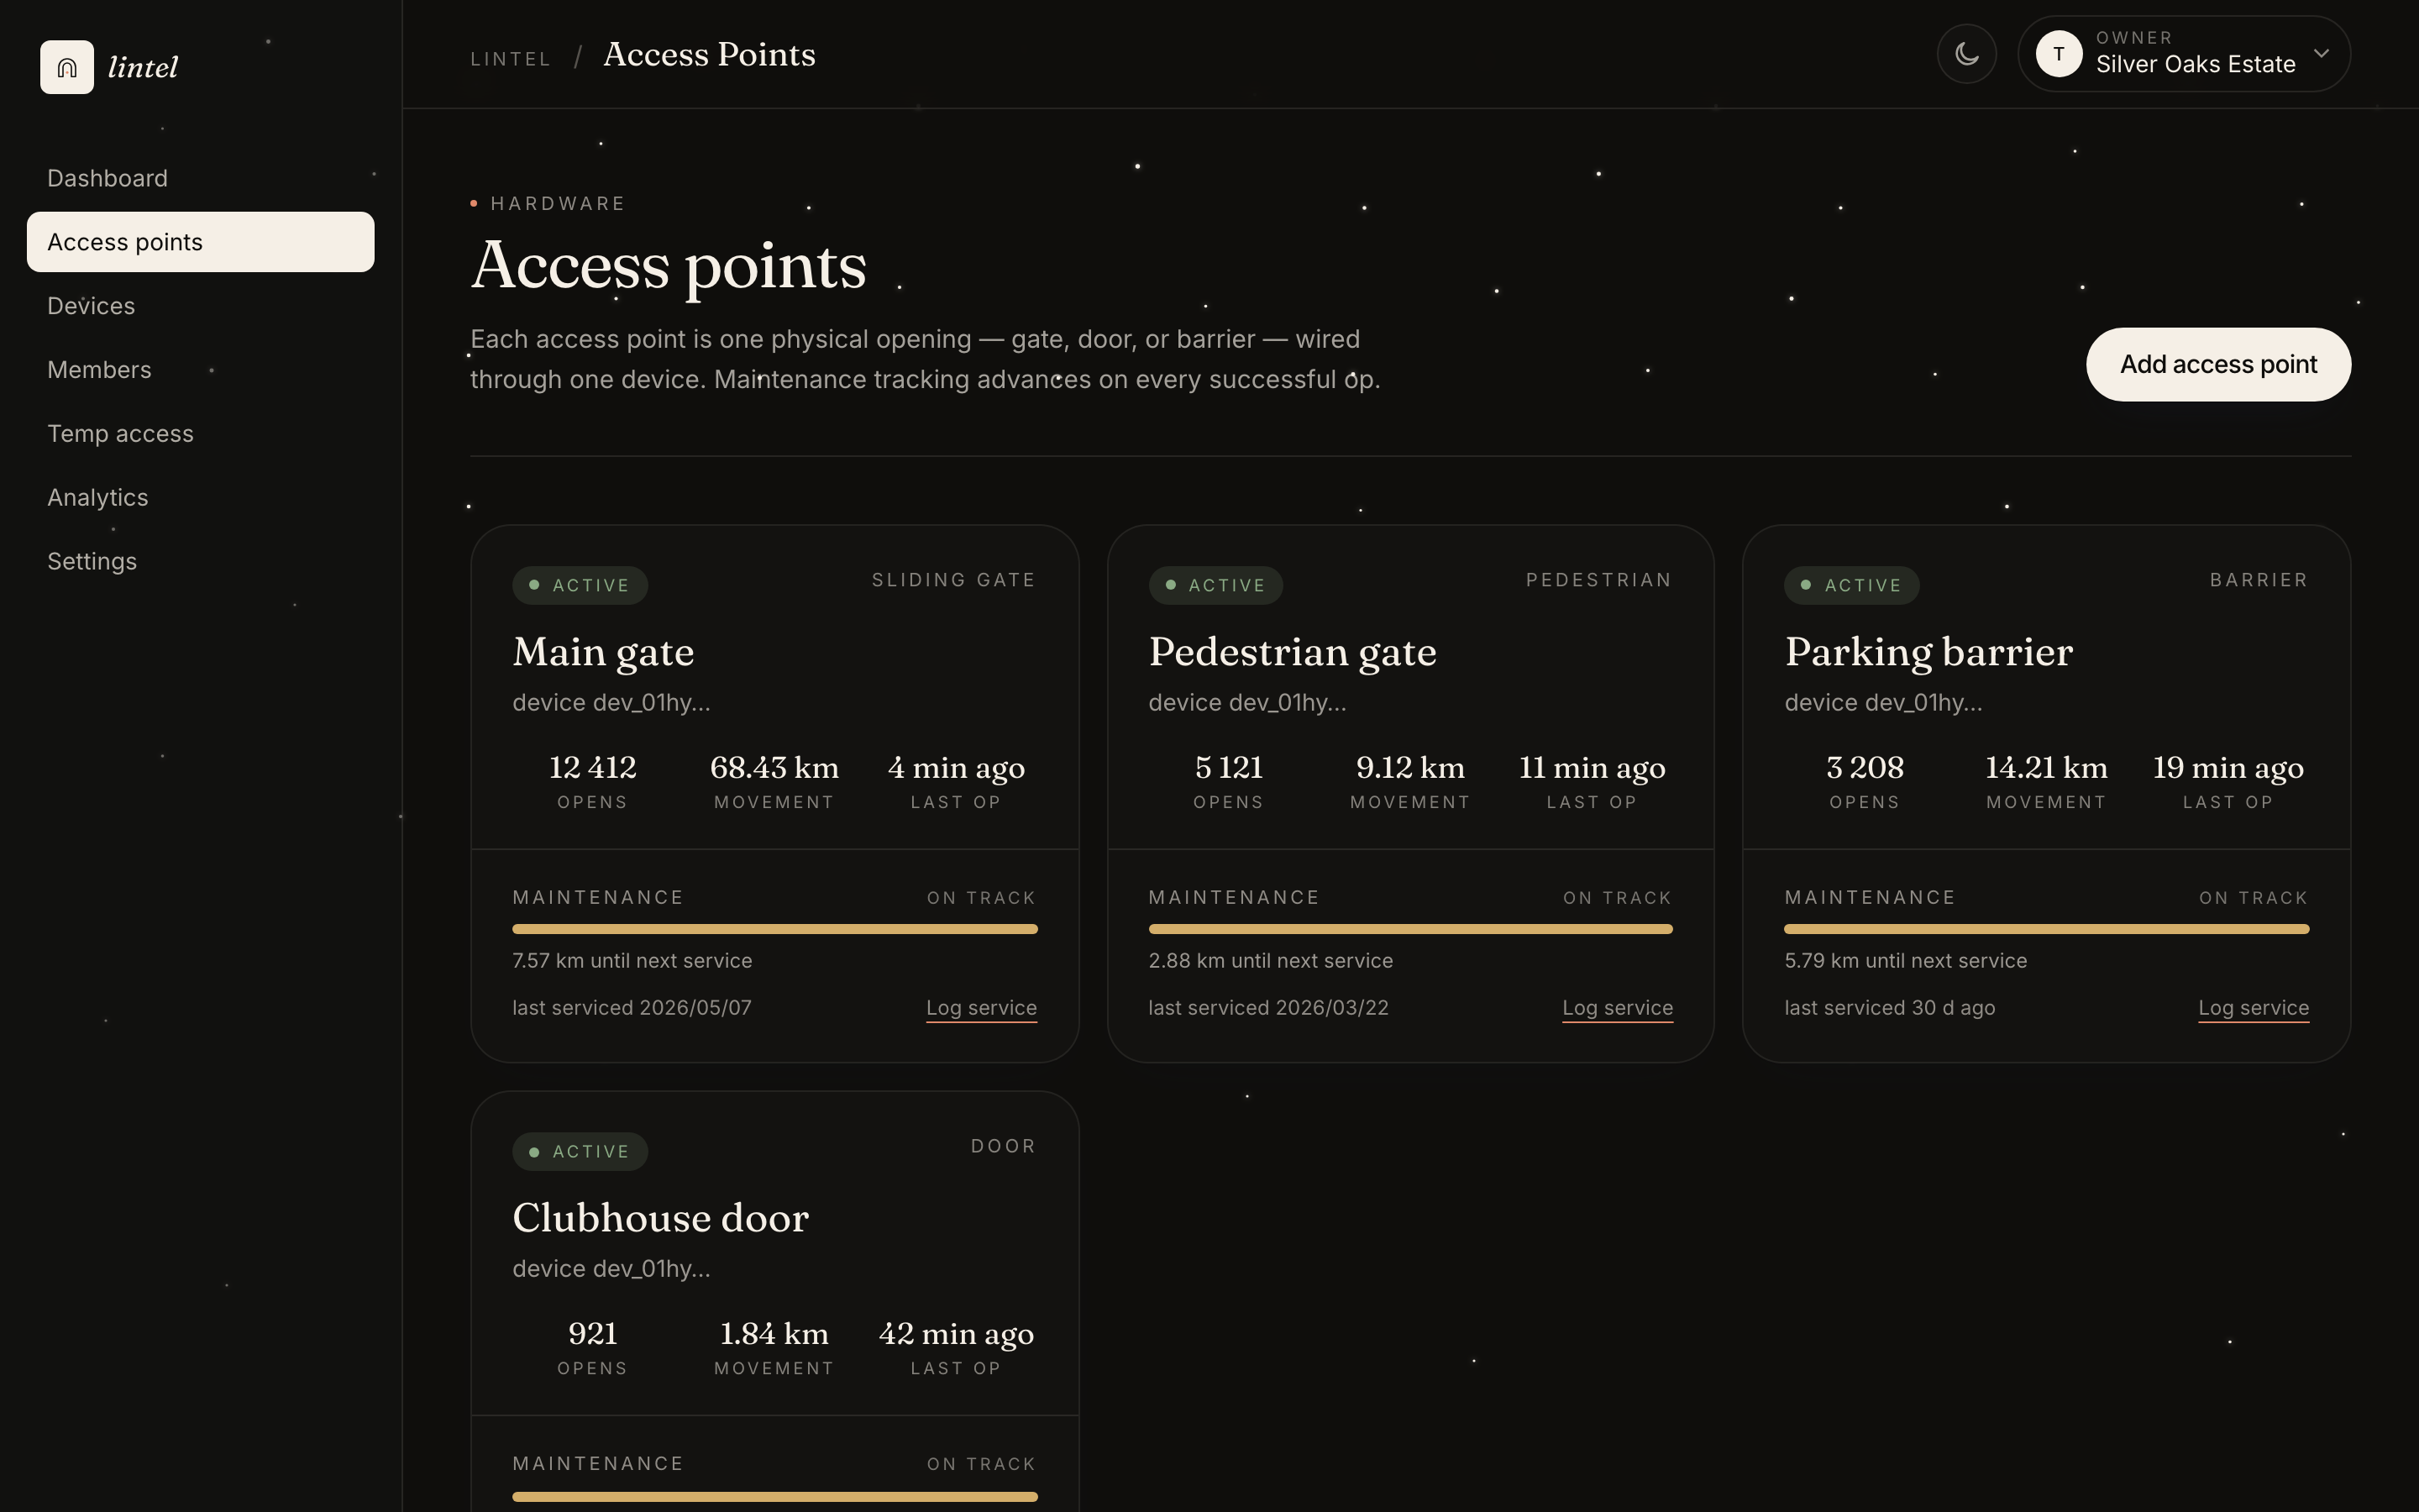Open the Clubhouse door card title
Image resolution: width=2419 pixels, height=1512 pixels.
coord(661,1218)
